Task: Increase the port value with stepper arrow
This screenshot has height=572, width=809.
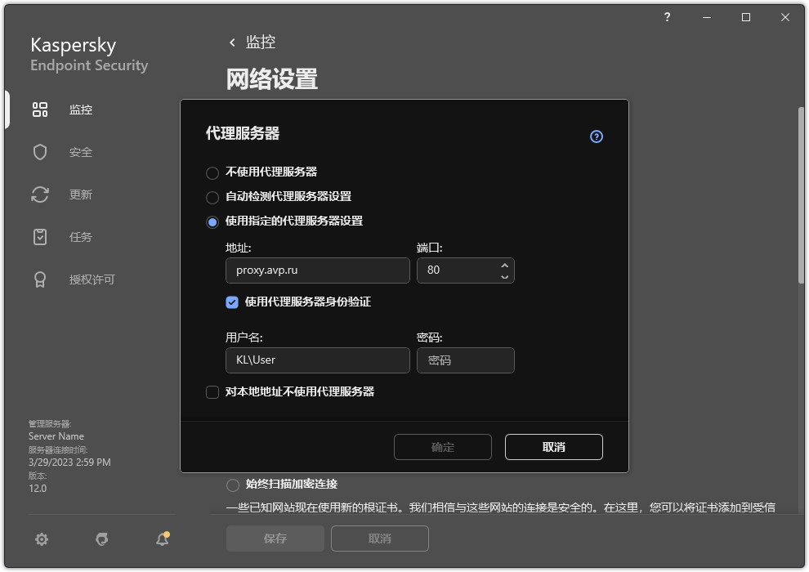Action: 504,265
